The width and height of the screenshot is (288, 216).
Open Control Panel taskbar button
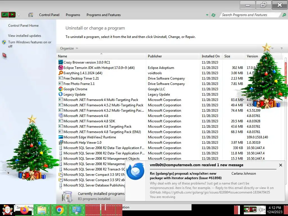tap(76, 210)
